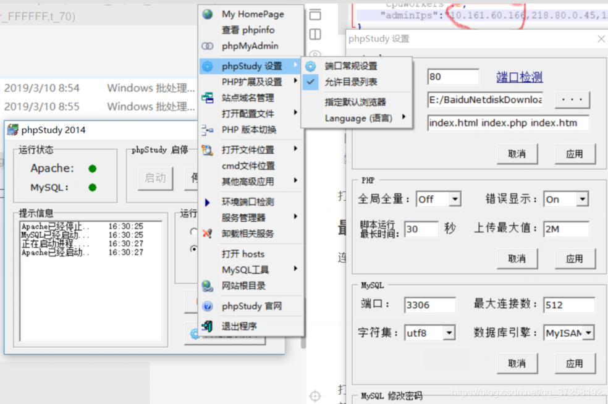Click 取消 button in the MySQL section
Viewport: 608px width, 404px height.
click(x=517, y=364)
